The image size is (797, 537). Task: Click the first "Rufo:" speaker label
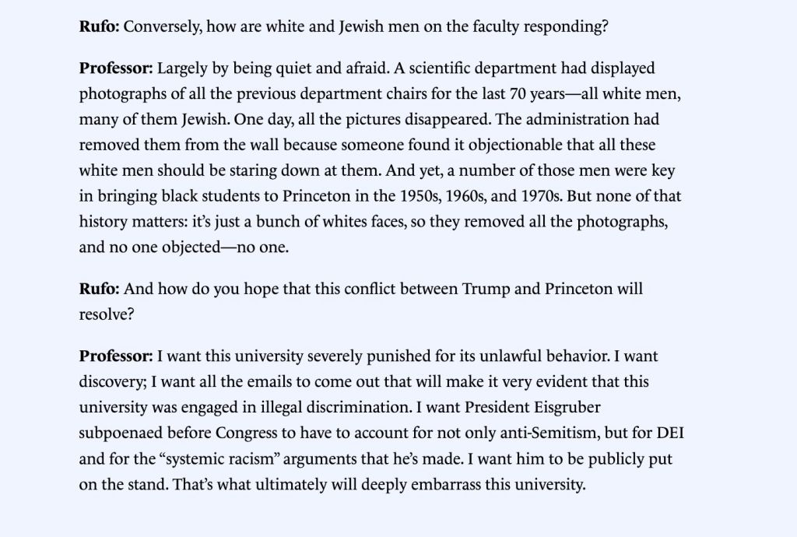(x=99, y=27)
